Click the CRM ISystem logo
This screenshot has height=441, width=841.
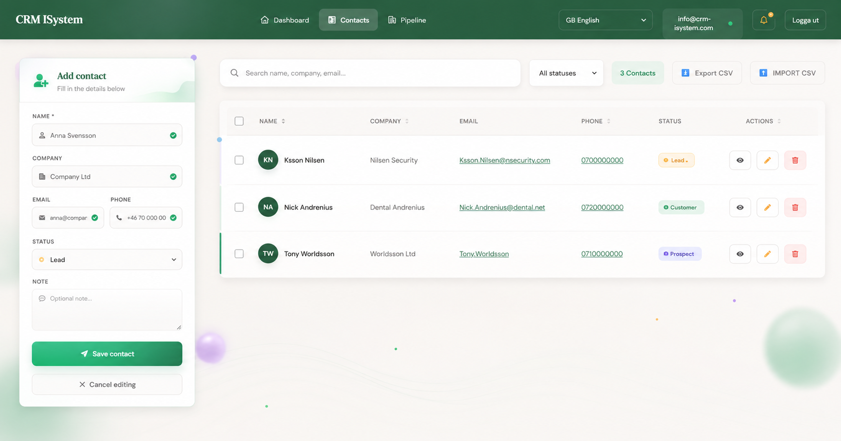click(x=49, y=20)
